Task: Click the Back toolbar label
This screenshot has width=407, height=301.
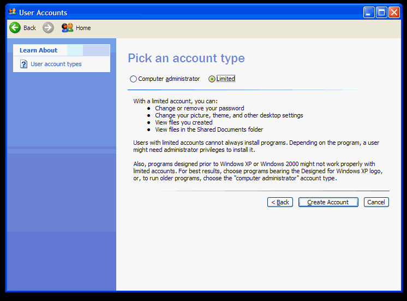Action: tap(29, 28)
